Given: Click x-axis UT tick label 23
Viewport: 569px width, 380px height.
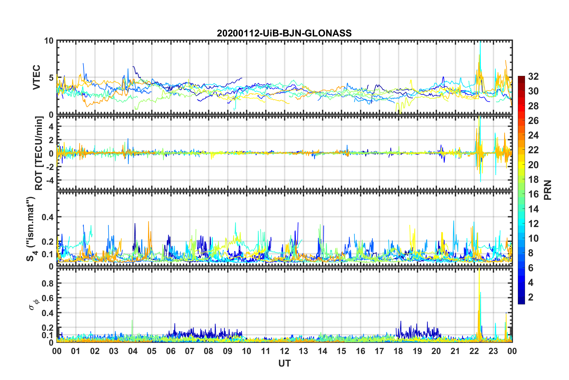Looking at the screenshot, I should (x=493, y=351).
